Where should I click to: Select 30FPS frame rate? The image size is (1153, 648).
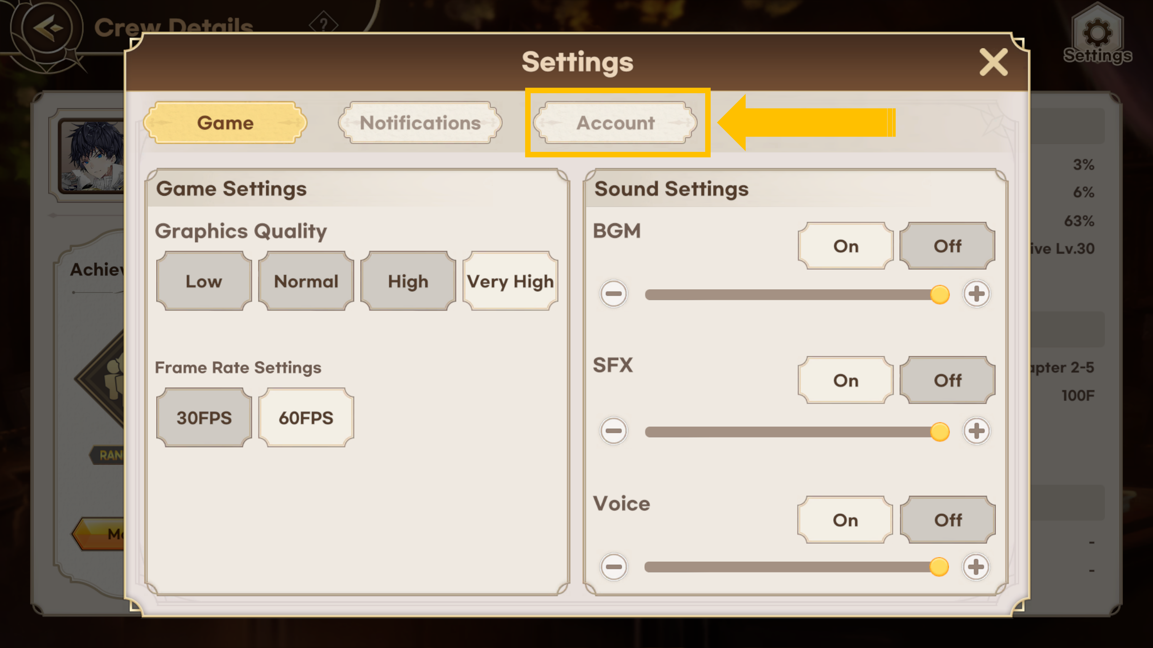click(204, 418)
